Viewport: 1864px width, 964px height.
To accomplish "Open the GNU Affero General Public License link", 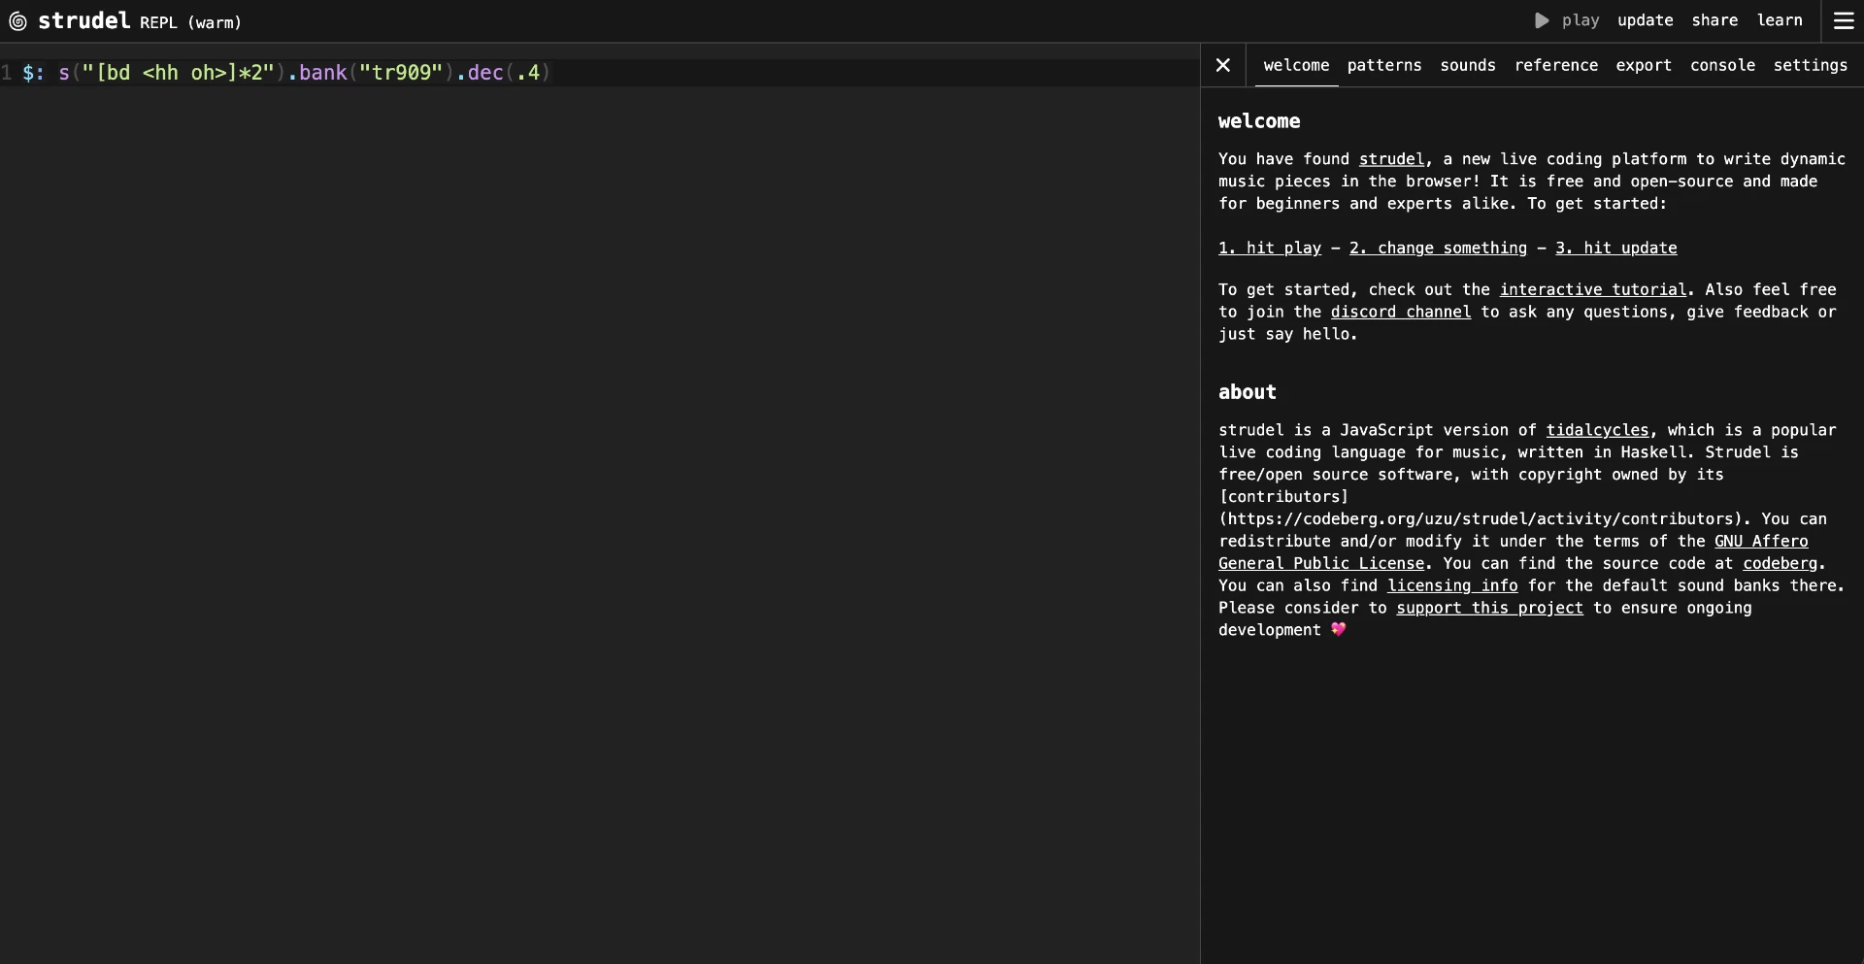I will [x=1321, y=564].
